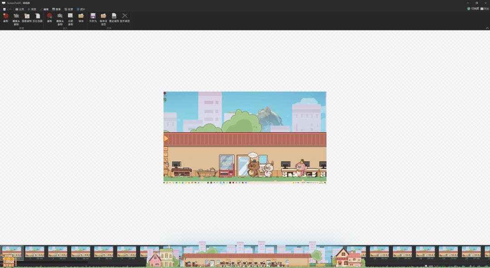Click the Extras button at top right
Image resolution: width=490 pixels, height=268 pixels.
pyautogui.click(x=485, y=9)
